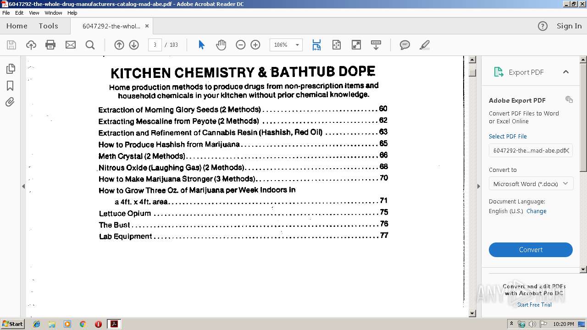The image size is (587, 330).
Task: Click the page number input field
Action: (x=155, y=45)
